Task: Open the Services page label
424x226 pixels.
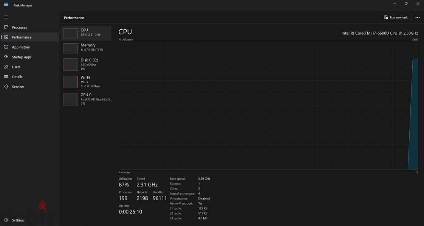Action: click(18, 87)
